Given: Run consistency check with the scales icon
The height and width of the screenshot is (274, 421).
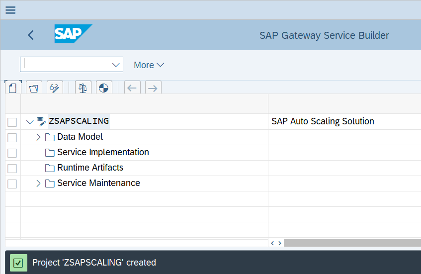Looking at the screenshot, I should [83, 88].
